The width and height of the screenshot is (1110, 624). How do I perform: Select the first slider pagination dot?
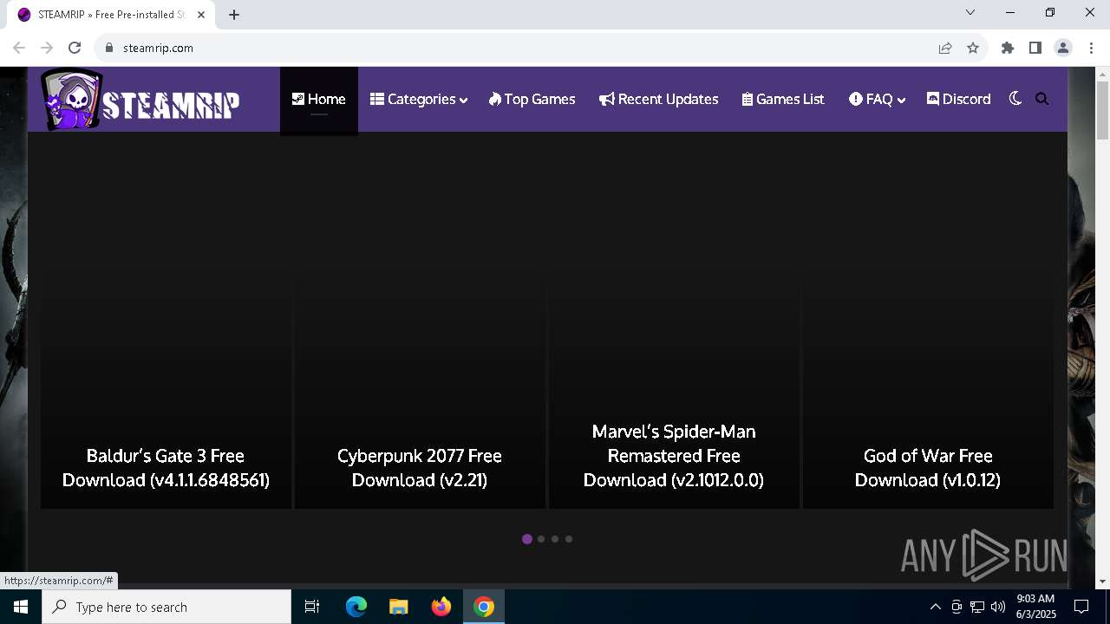(527, 539)
